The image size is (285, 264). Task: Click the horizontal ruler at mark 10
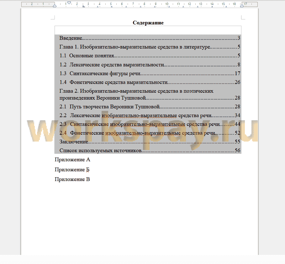point(167,4)
